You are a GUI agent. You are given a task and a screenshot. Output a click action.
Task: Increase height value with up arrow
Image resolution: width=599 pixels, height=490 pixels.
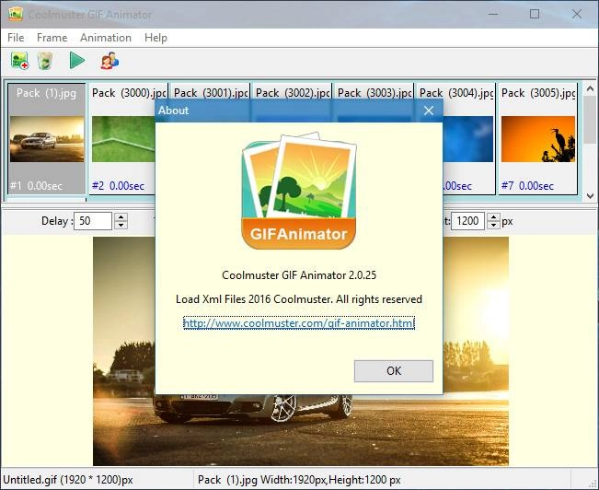point(493,216)
